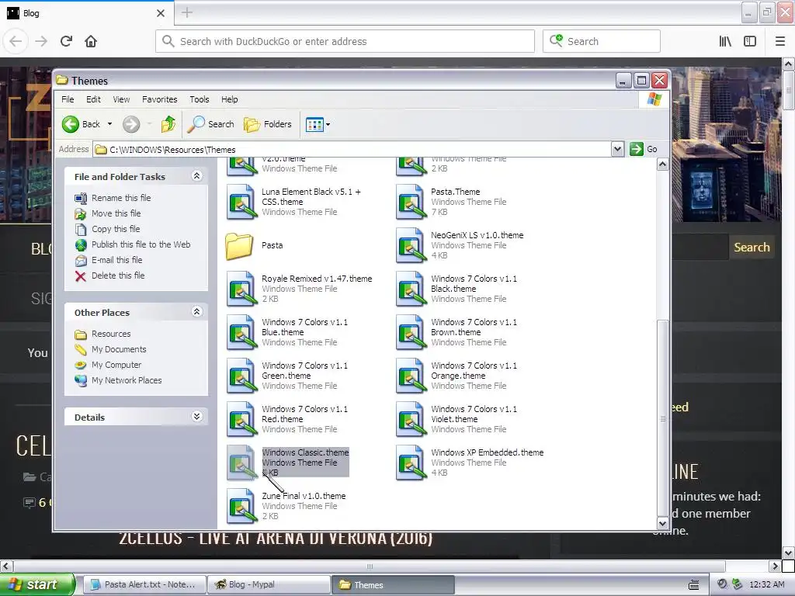The image size is (795, 596).
Task: Select Windows 7 Colors v1.1 Green theme icon
Action: [x=241, y=376]
